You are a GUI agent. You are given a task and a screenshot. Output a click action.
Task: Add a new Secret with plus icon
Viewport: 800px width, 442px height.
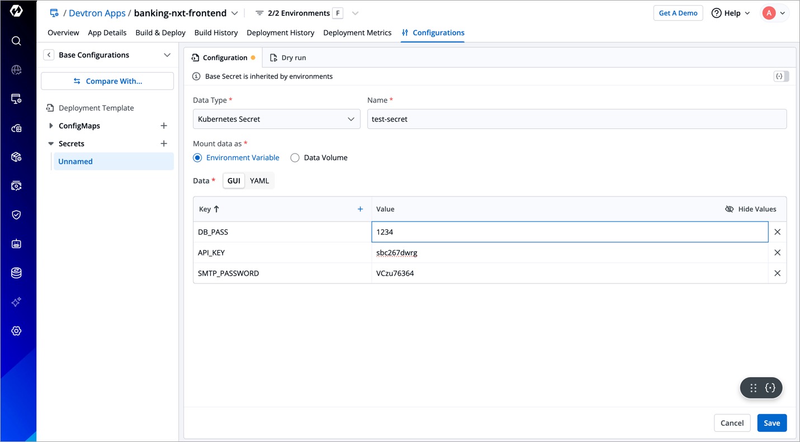pos(164,143)
